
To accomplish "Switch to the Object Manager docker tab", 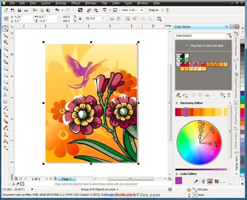I will pyautogui.click(x=236, y=44).
